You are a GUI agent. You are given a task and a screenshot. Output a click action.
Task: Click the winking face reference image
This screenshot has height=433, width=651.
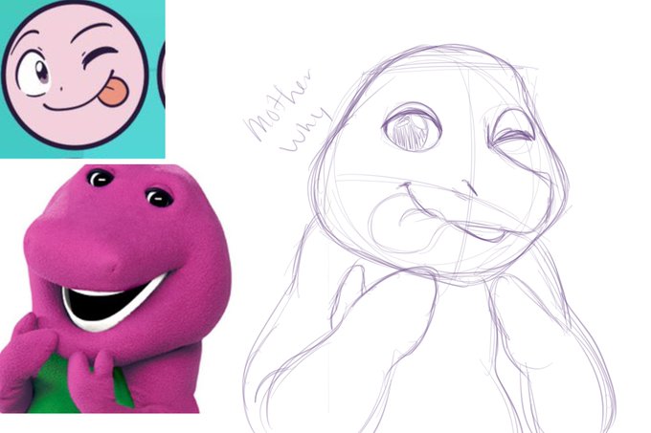[82, 78]
